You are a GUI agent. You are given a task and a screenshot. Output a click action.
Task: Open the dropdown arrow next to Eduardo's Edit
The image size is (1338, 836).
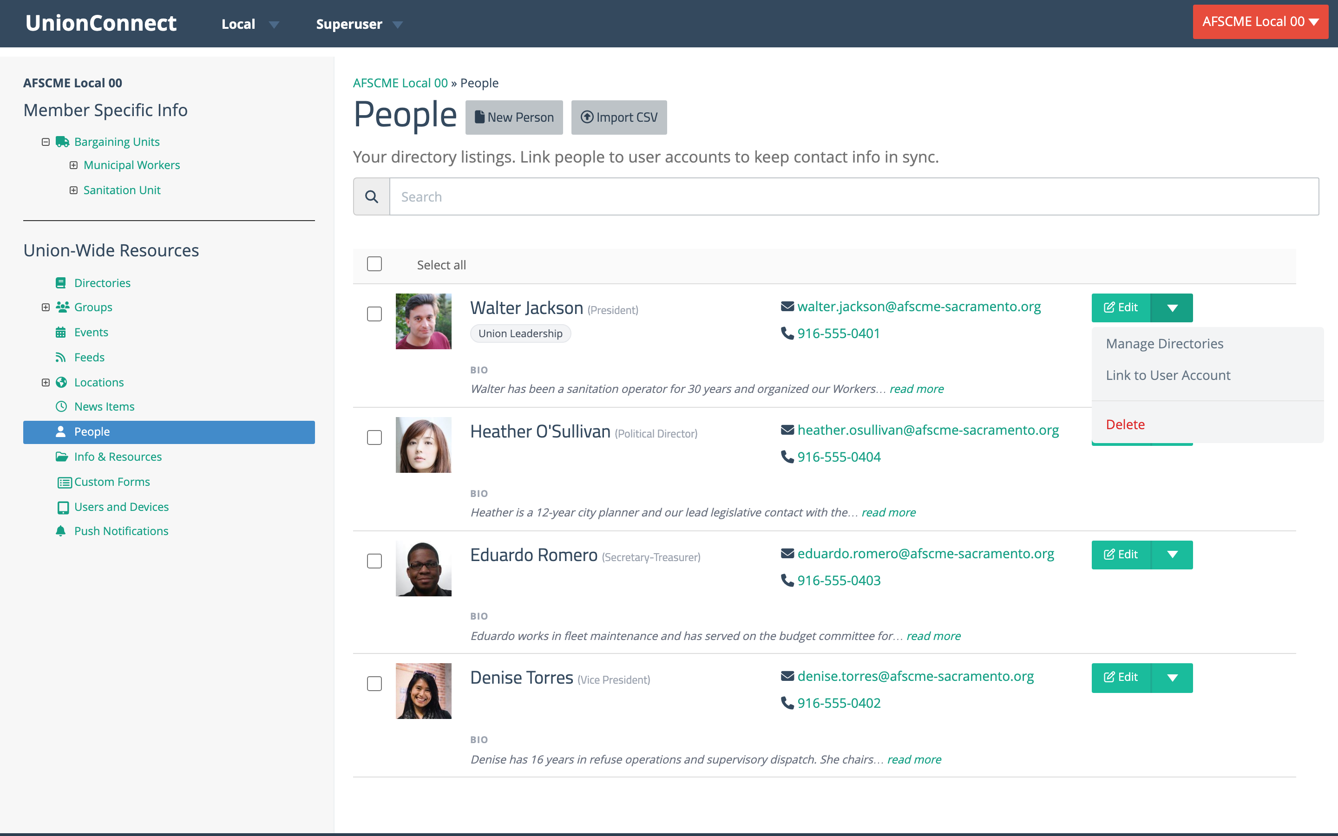(1172, 555)
